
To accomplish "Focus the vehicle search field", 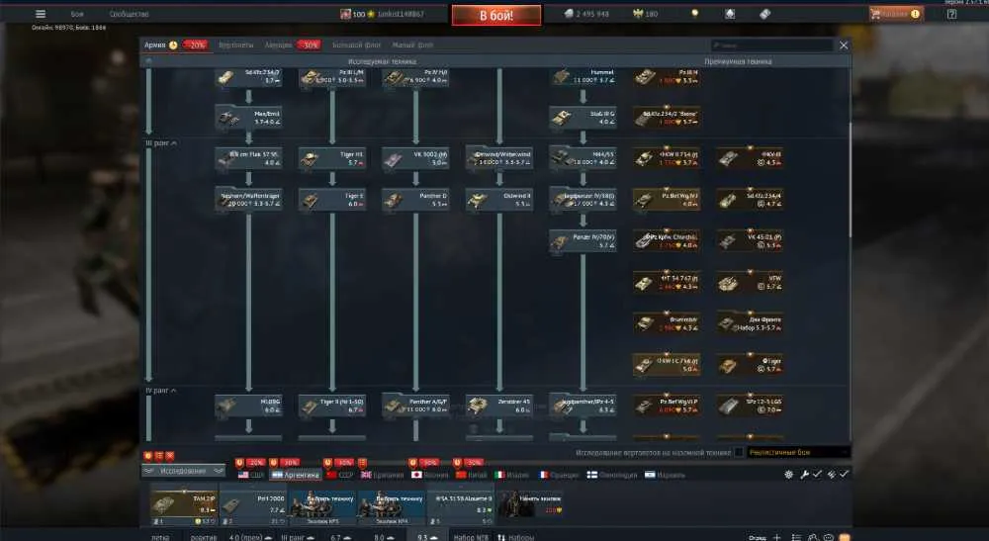I will coord(772,45).
